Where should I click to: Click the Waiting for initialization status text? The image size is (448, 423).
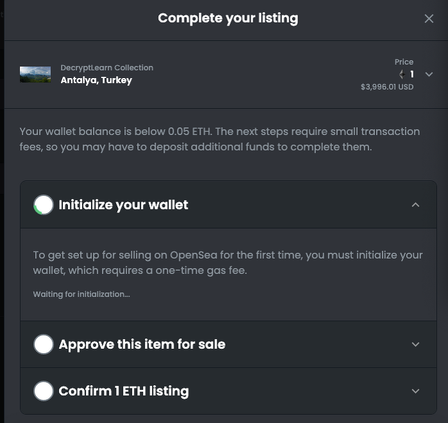point(81,294)
